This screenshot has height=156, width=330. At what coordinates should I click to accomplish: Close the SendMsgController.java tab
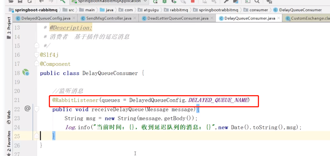[x=135, y=18]
